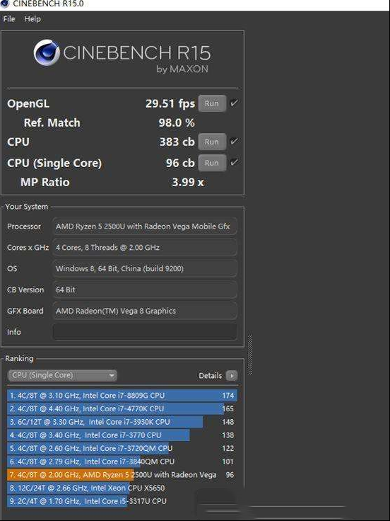390x521 pixels.
Task: Click the GFX Board field value
Action: [145, 311]
